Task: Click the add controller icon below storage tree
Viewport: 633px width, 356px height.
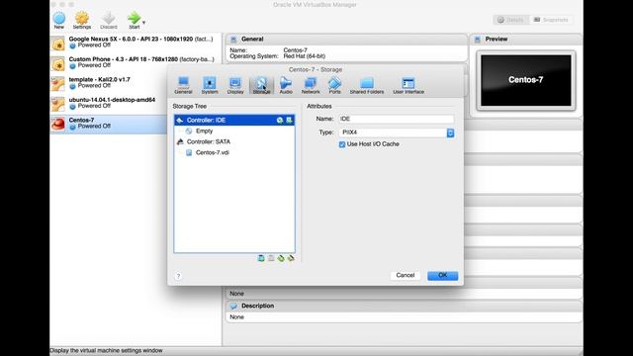Action: [261, 258]
